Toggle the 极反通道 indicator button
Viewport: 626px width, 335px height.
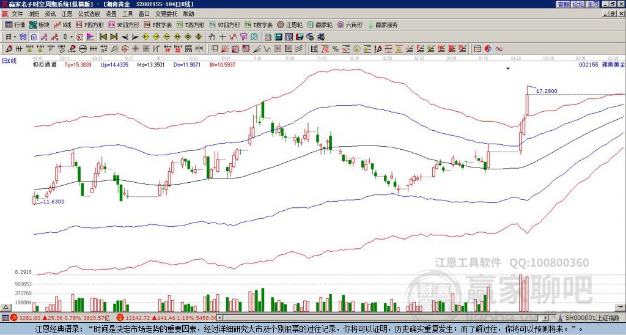pos(44,64)
